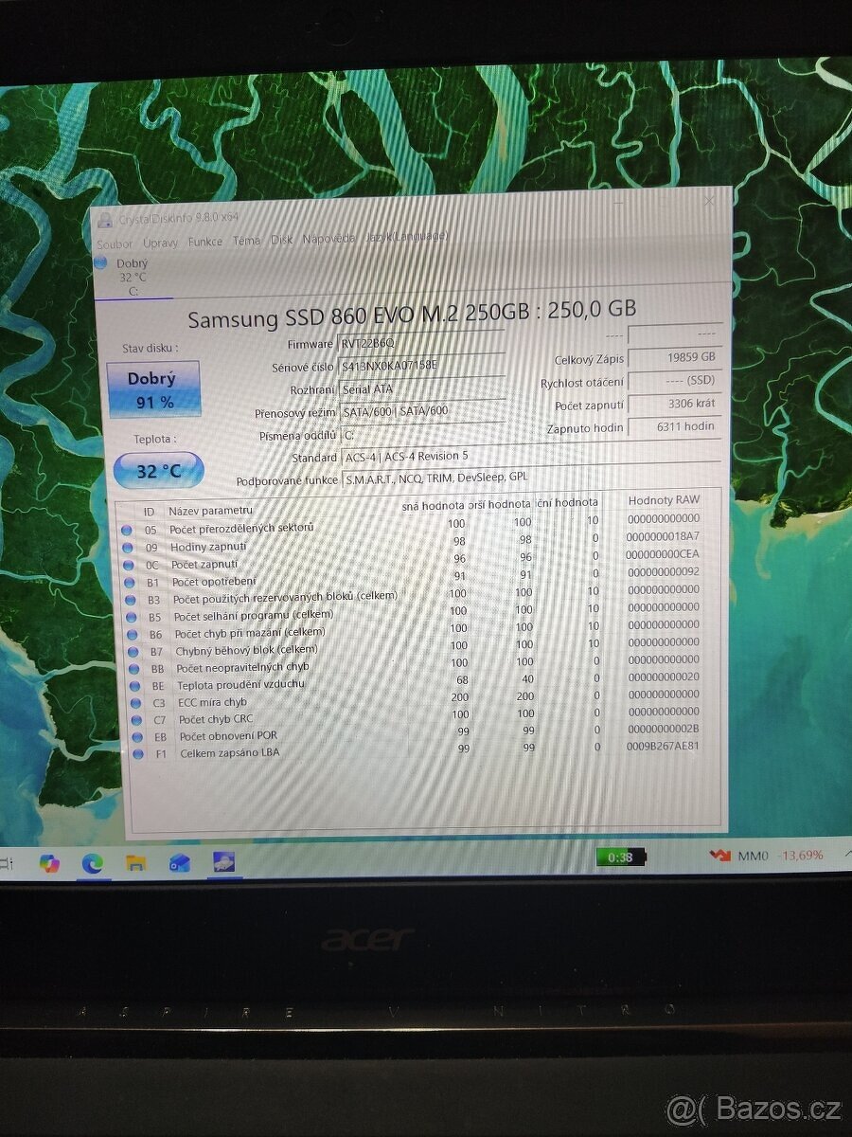Viewport: 852px width, 1137px height.
Task: Open the Funkce menu
Action: tap(205, 243)
